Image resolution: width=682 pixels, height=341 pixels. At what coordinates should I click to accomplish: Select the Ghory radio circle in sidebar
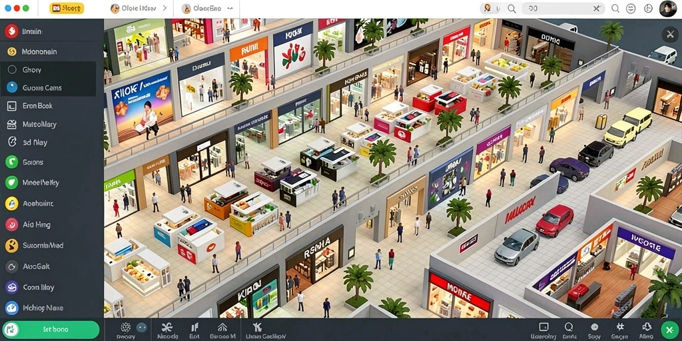point(12,69)
